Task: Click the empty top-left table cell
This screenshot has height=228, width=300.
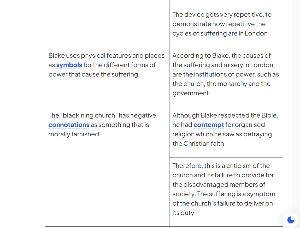Action: pyautogui.click(x=107, y=24)
